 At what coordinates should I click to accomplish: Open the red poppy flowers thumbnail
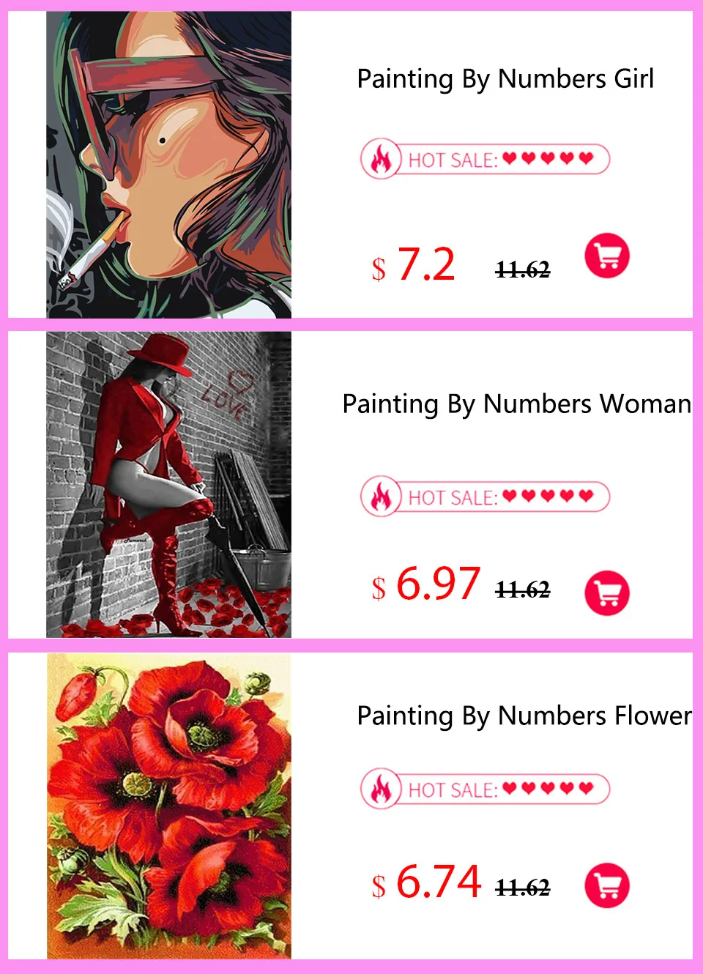(x=168, y=806)
